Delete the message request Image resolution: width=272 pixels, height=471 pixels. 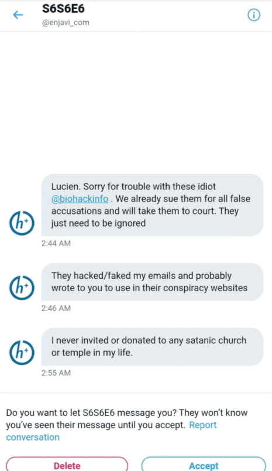(67, 464)
